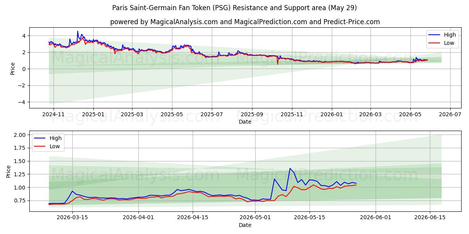Click the bottom chart y-axis tick '1.00'

(20, 188)
